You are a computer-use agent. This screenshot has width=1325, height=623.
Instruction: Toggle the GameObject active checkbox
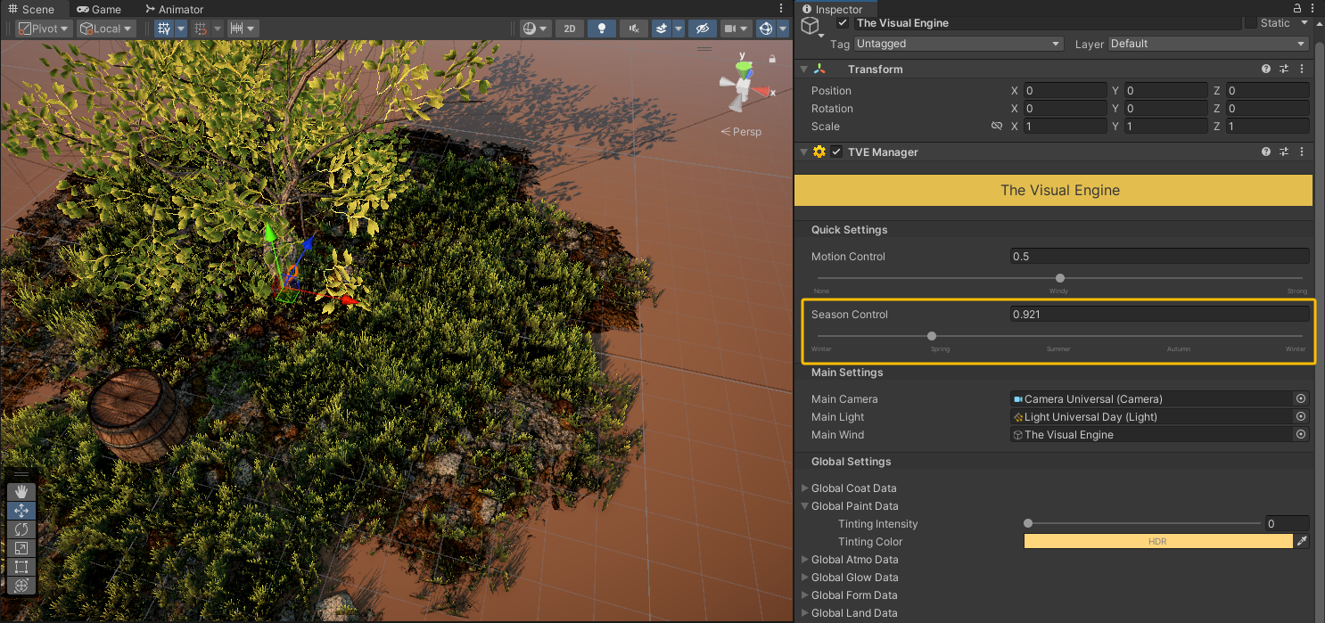843,22
